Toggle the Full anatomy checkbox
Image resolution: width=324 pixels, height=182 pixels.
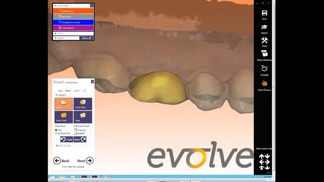coord(60,28)
